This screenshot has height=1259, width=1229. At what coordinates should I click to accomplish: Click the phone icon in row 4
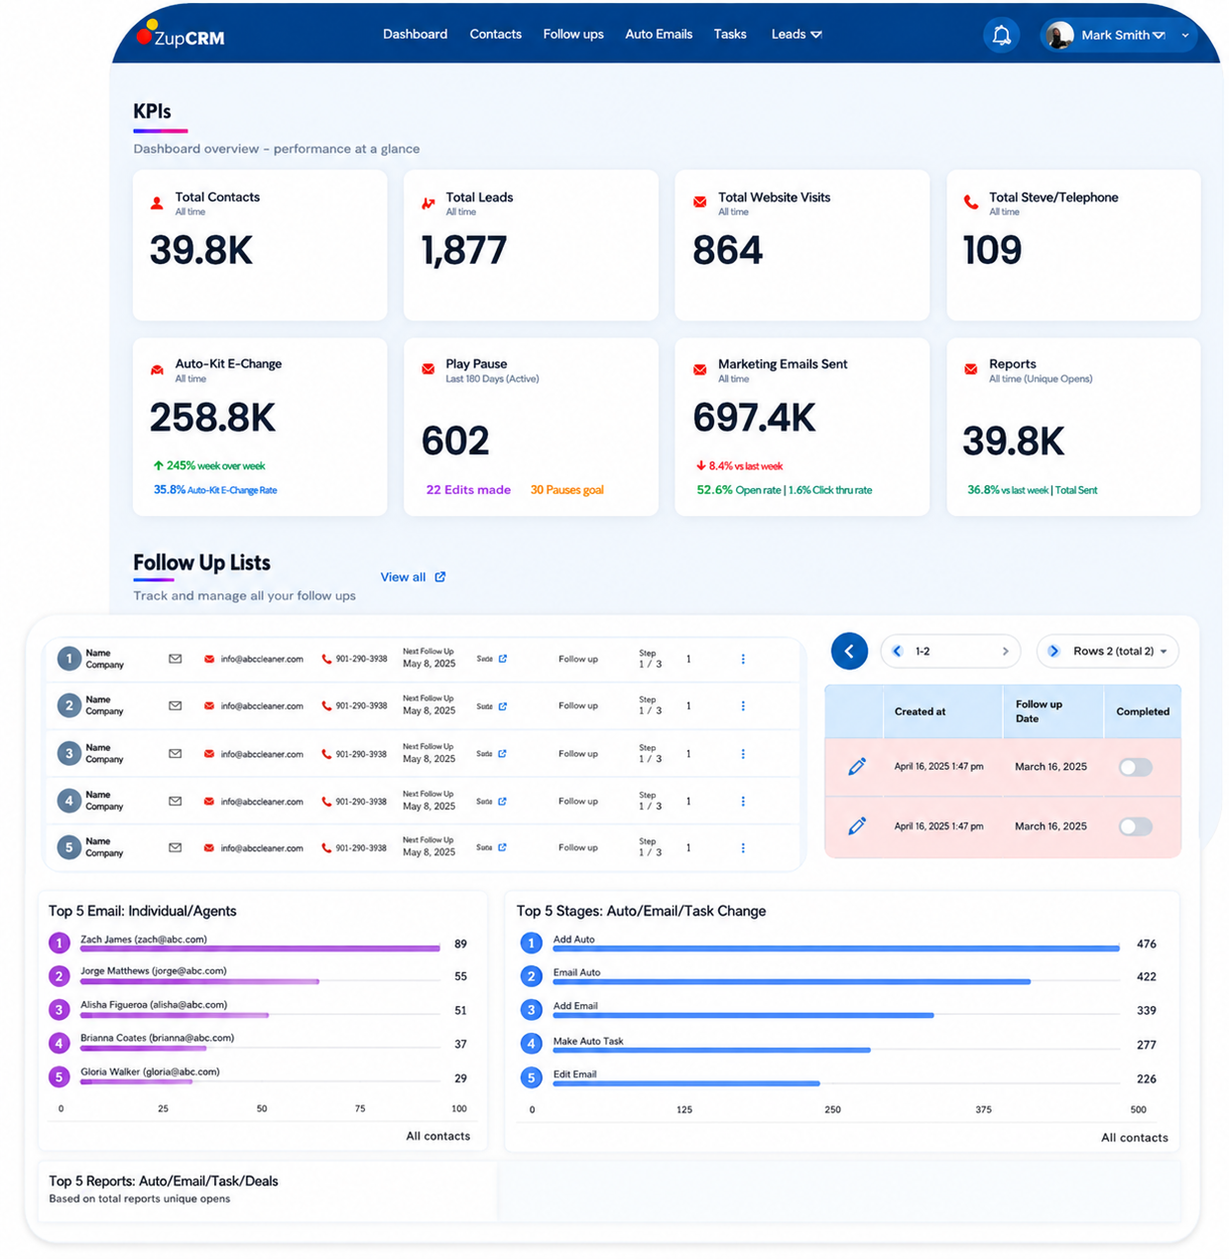pyautogui.click(x=326, y=802)
